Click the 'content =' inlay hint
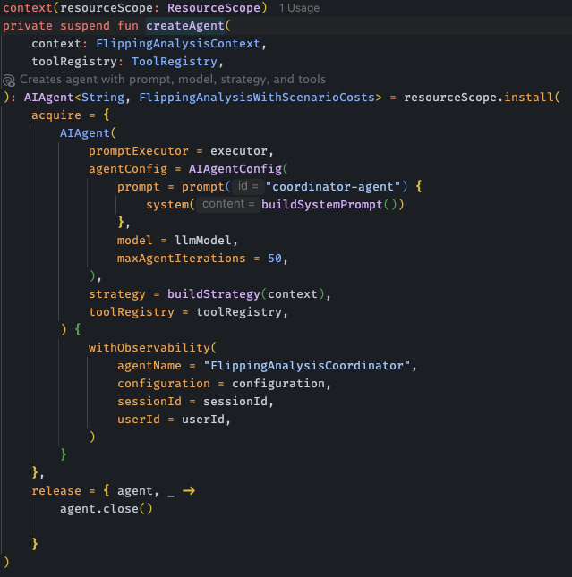This screenshot has height=577, width=572. pos(228,204)
